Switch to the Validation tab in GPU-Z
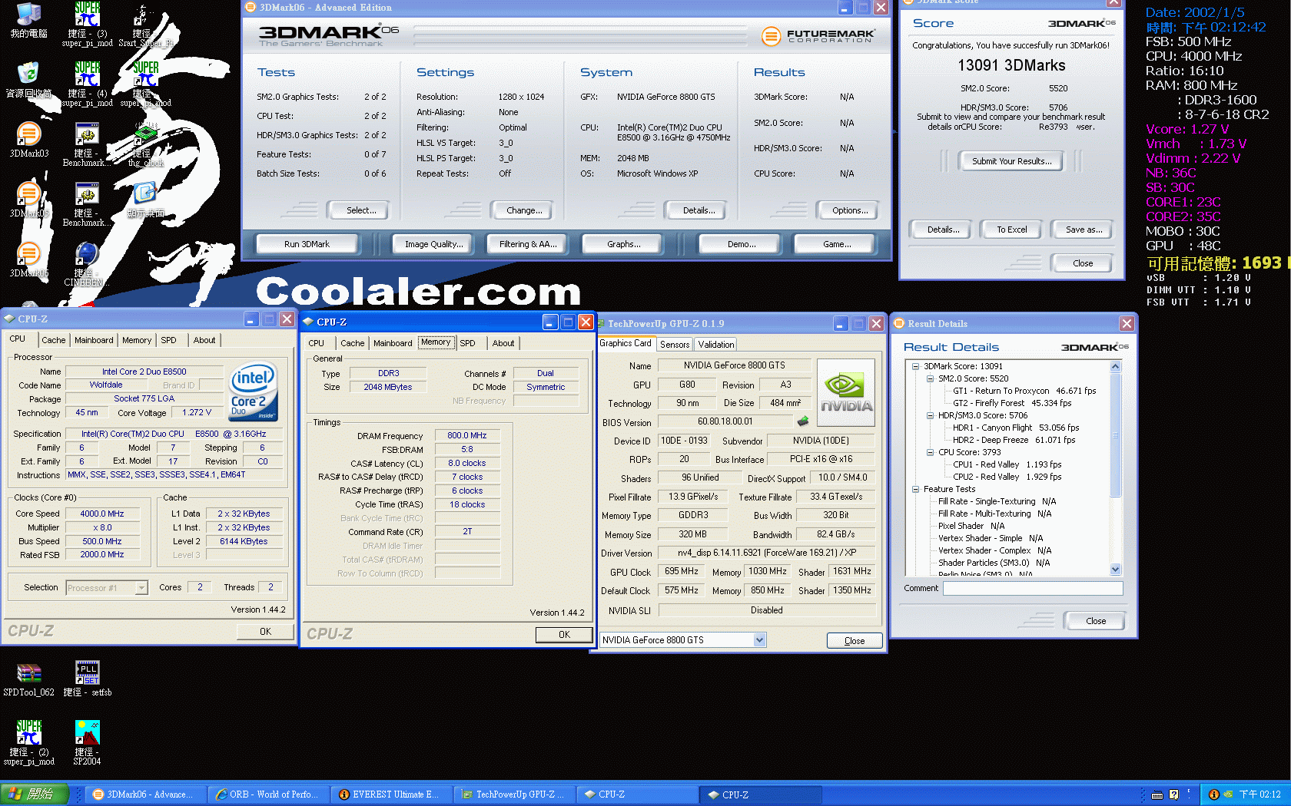 tap(715, 345)
